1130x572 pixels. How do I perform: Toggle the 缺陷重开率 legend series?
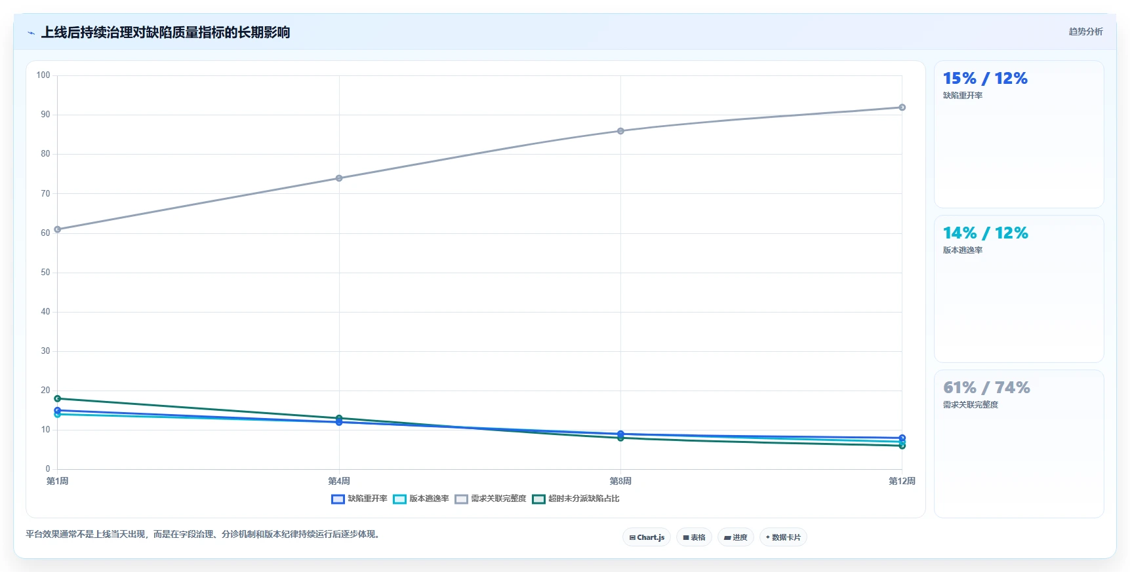[359, 499]
